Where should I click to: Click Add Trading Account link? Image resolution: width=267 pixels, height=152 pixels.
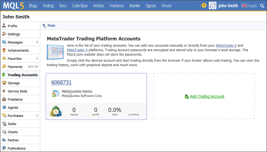[x=207, y=97]
